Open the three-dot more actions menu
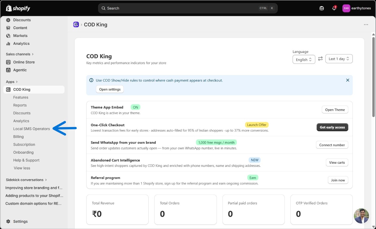376x229 pixels. (366, 25)
